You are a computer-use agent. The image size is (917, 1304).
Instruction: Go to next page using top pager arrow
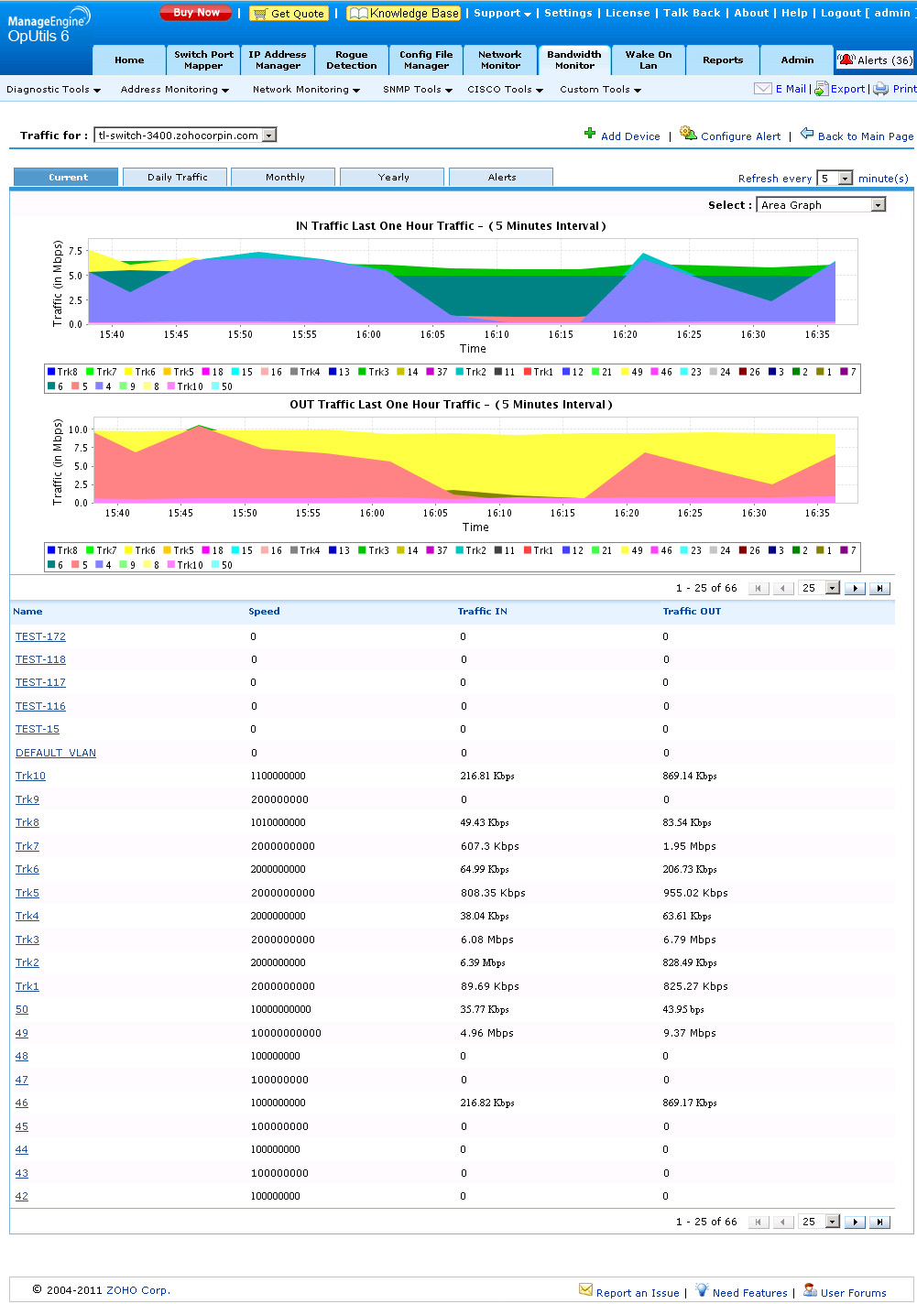pyautogui.click(x=855, y=588)
